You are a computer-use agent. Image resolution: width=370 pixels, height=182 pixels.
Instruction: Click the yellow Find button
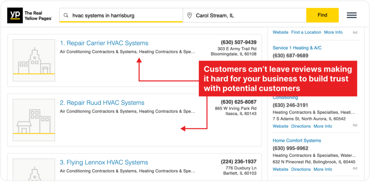[322, 15]
